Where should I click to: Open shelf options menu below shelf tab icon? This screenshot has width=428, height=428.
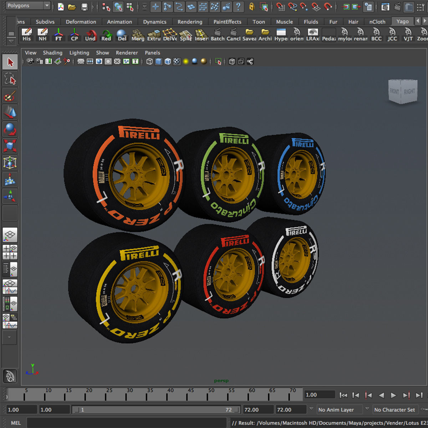pos(11,41)
